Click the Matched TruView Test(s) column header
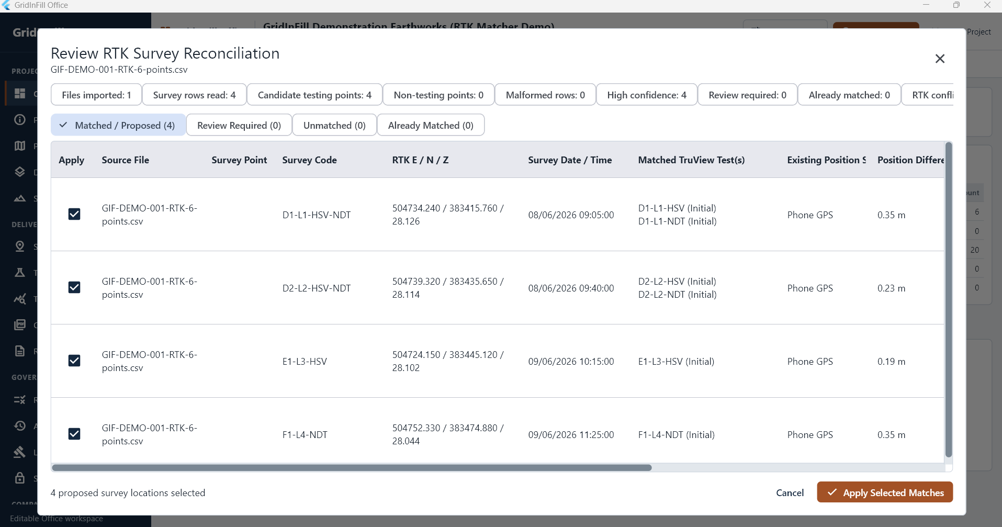Viewport: 1002px width, 527px height. 691,160
